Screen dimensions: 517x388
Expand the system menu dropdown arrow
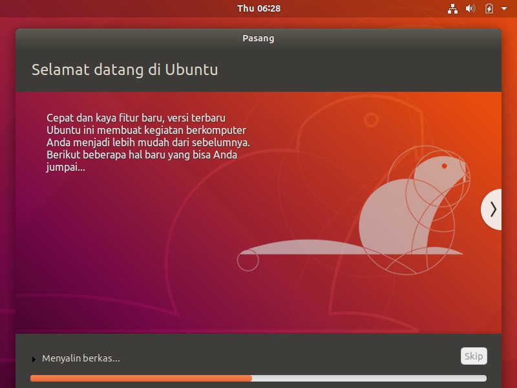pyautogui.click(x=504, y=8)
